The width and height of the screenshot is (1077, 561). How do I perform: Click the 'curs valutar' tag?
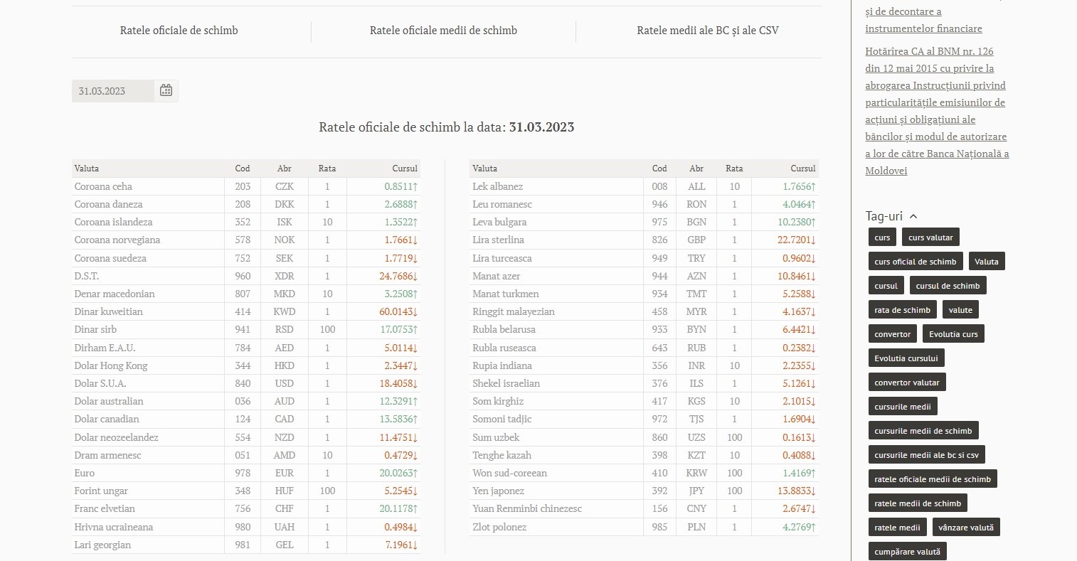click(x=930, y=237)
